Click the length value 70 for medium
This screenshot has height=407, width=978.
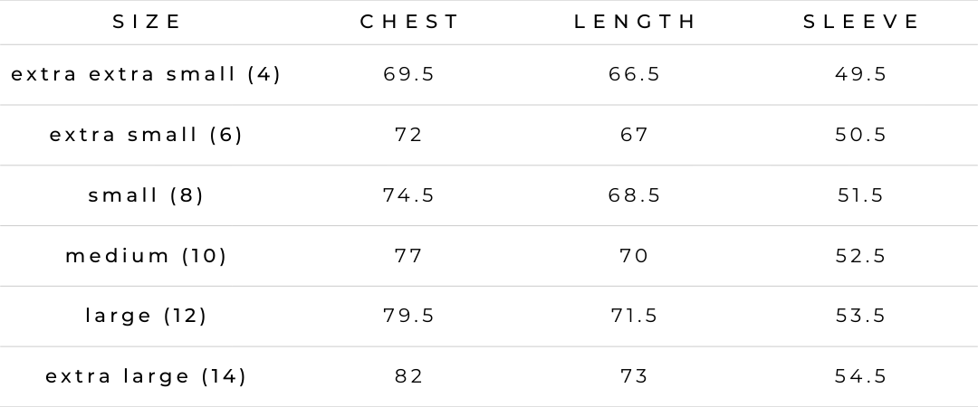[x=635, y=256]
